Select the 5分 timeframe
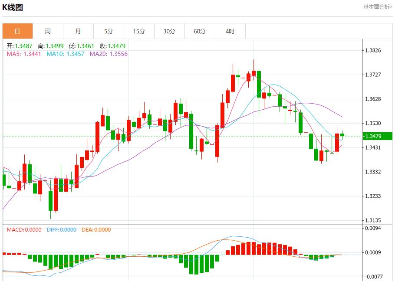The image size is (395, 281). [x=109, y=31]
